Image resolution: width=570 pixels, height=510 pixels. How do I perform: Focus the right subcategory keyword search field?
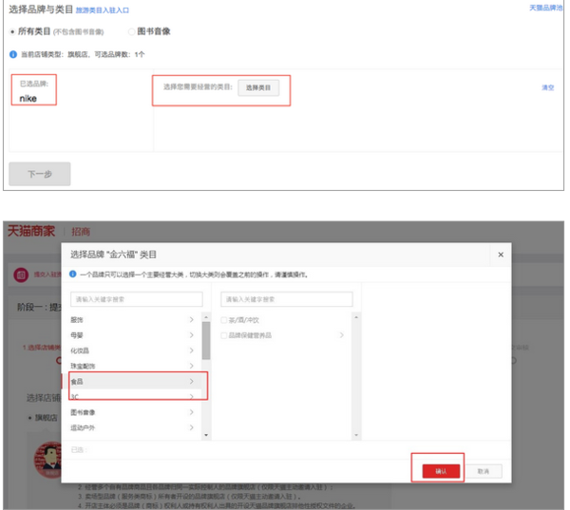[x=287, y=299]
